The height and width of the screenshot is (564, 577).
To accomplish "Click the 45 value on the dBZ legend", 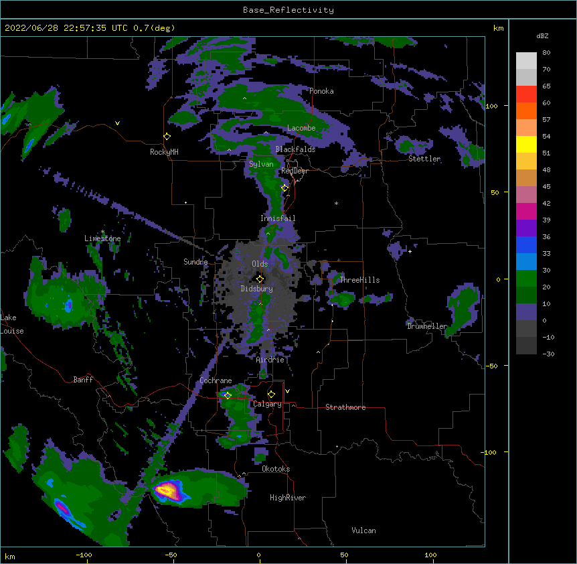I will point(546,187).
